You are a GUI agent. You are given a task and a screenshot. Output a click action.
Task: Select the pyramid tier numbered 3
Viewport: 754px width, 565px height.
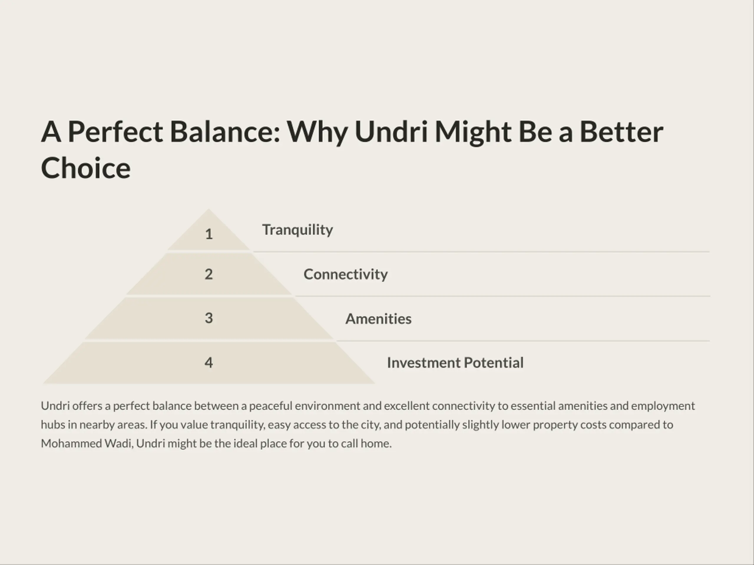click(x=209, y=318)
